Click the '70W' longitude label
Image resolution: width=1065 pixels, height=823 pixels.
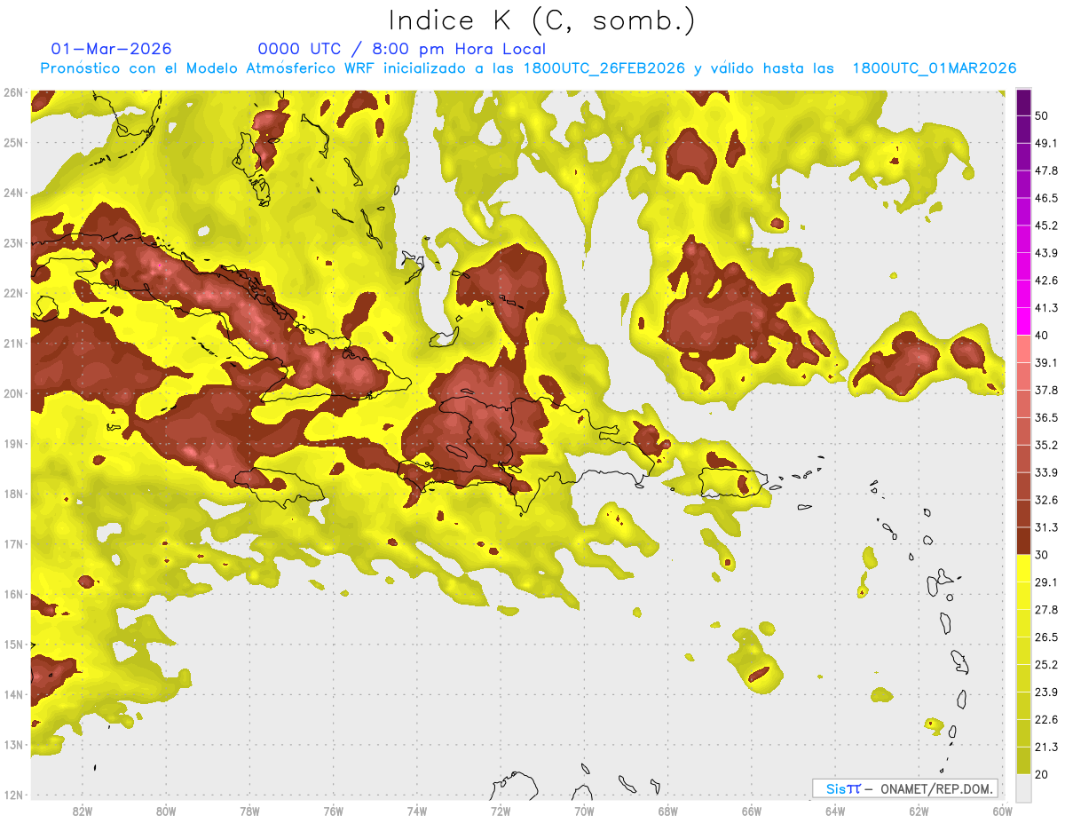click(584, 811)
